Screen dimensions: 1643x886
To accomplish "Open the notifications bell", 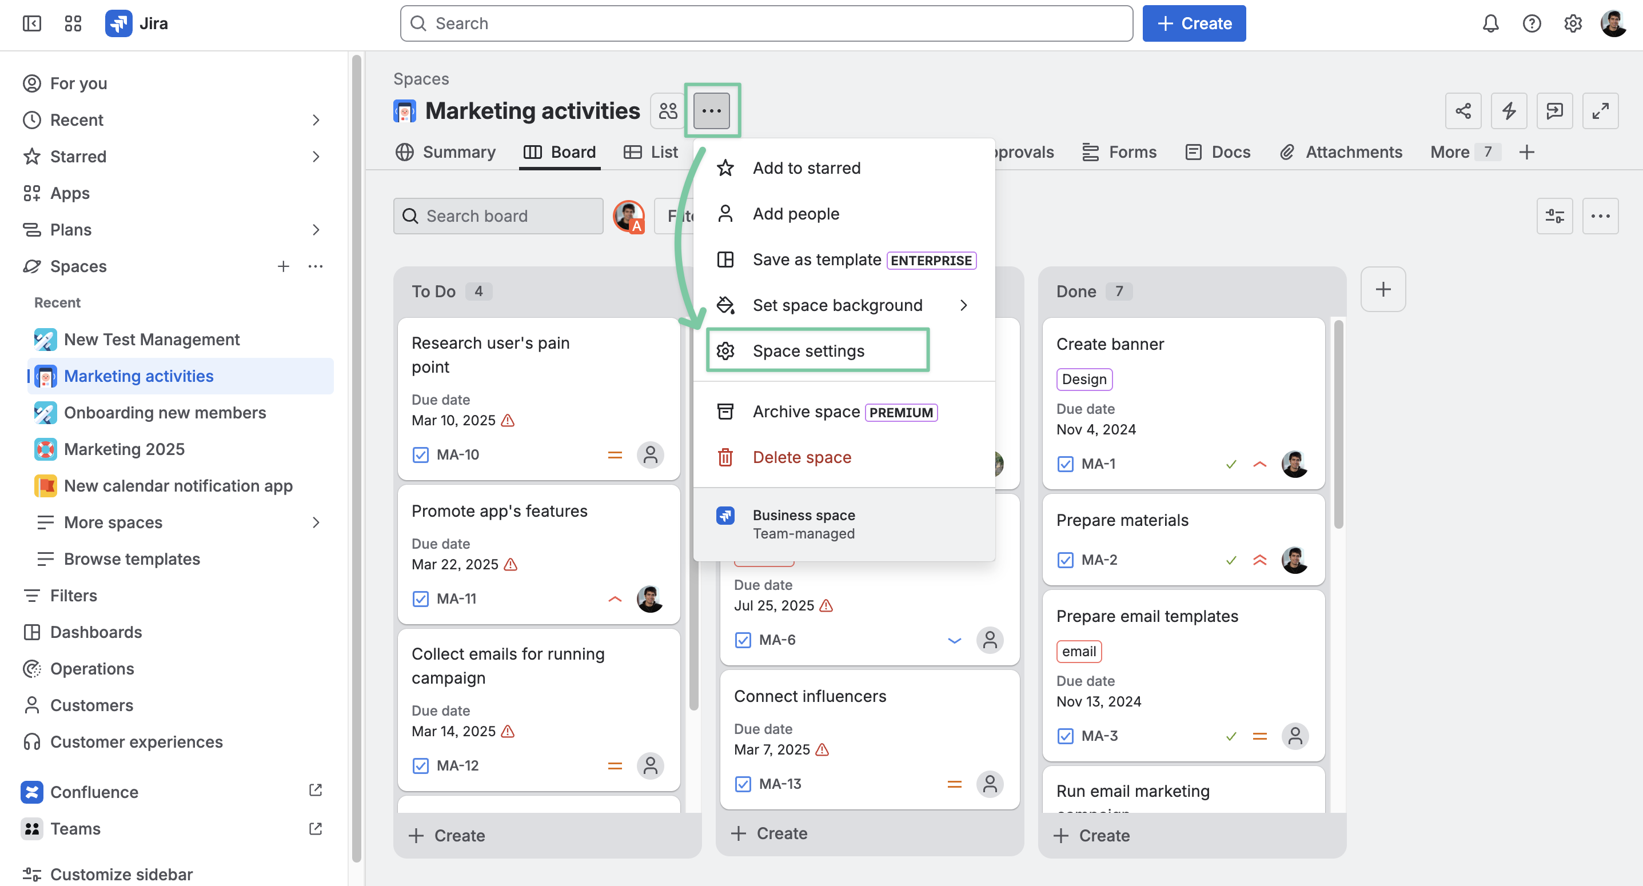I will coord(1490,23).
